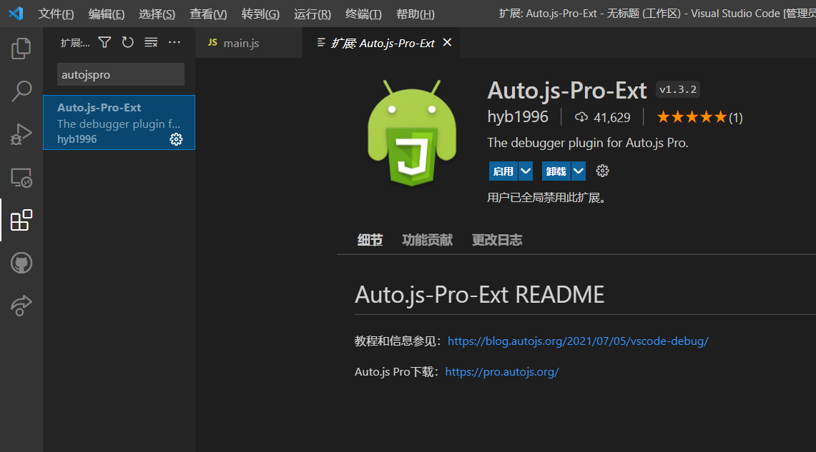Open the 帮助(H) menu
The height and width of the screenshot is (452, 816).
point(416,14)
